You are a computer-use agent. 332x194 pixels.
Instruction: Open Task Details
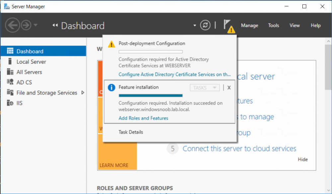pyautogui.click(x=130, y=132)
